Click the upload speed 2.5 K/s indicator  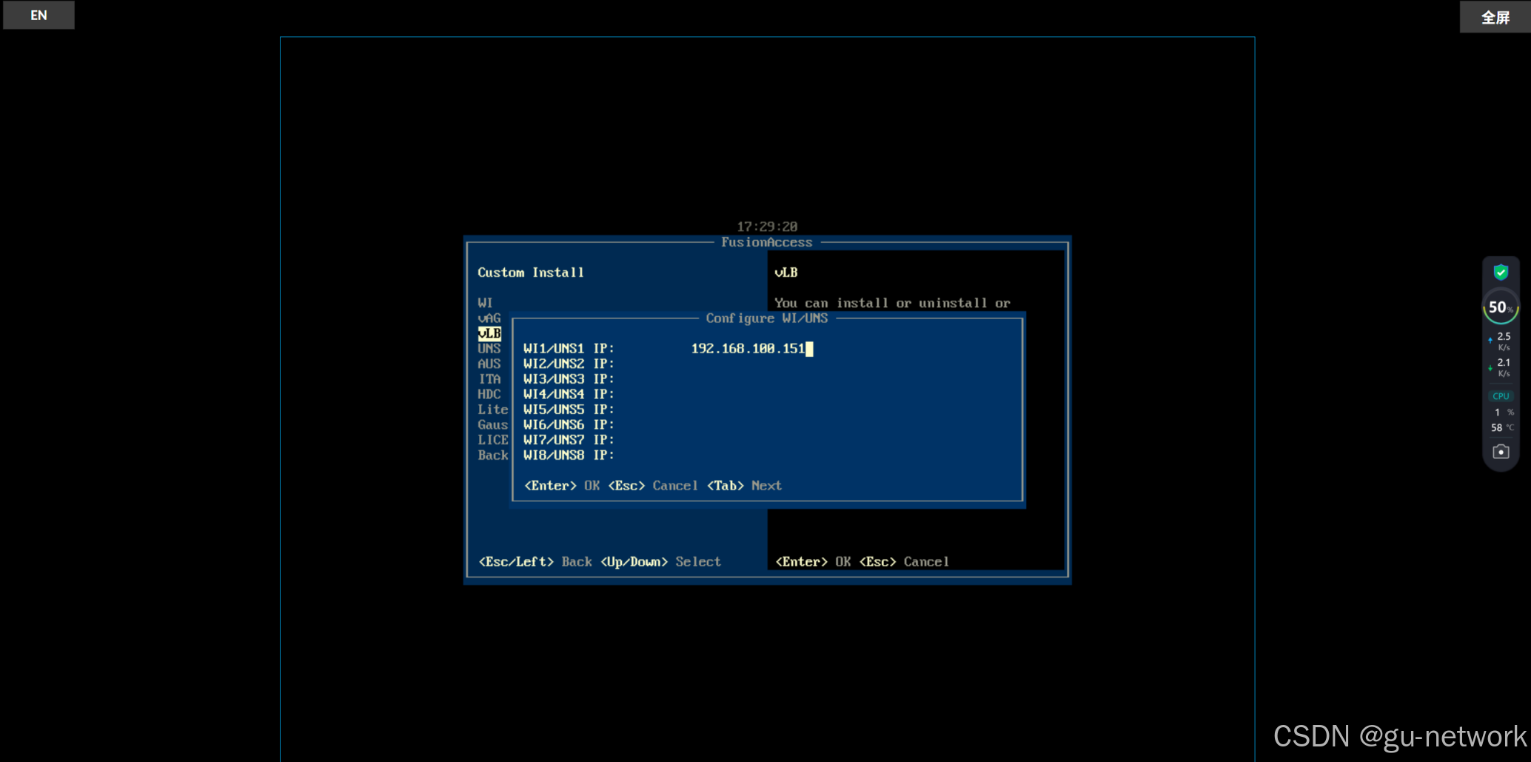point(1501,341)
